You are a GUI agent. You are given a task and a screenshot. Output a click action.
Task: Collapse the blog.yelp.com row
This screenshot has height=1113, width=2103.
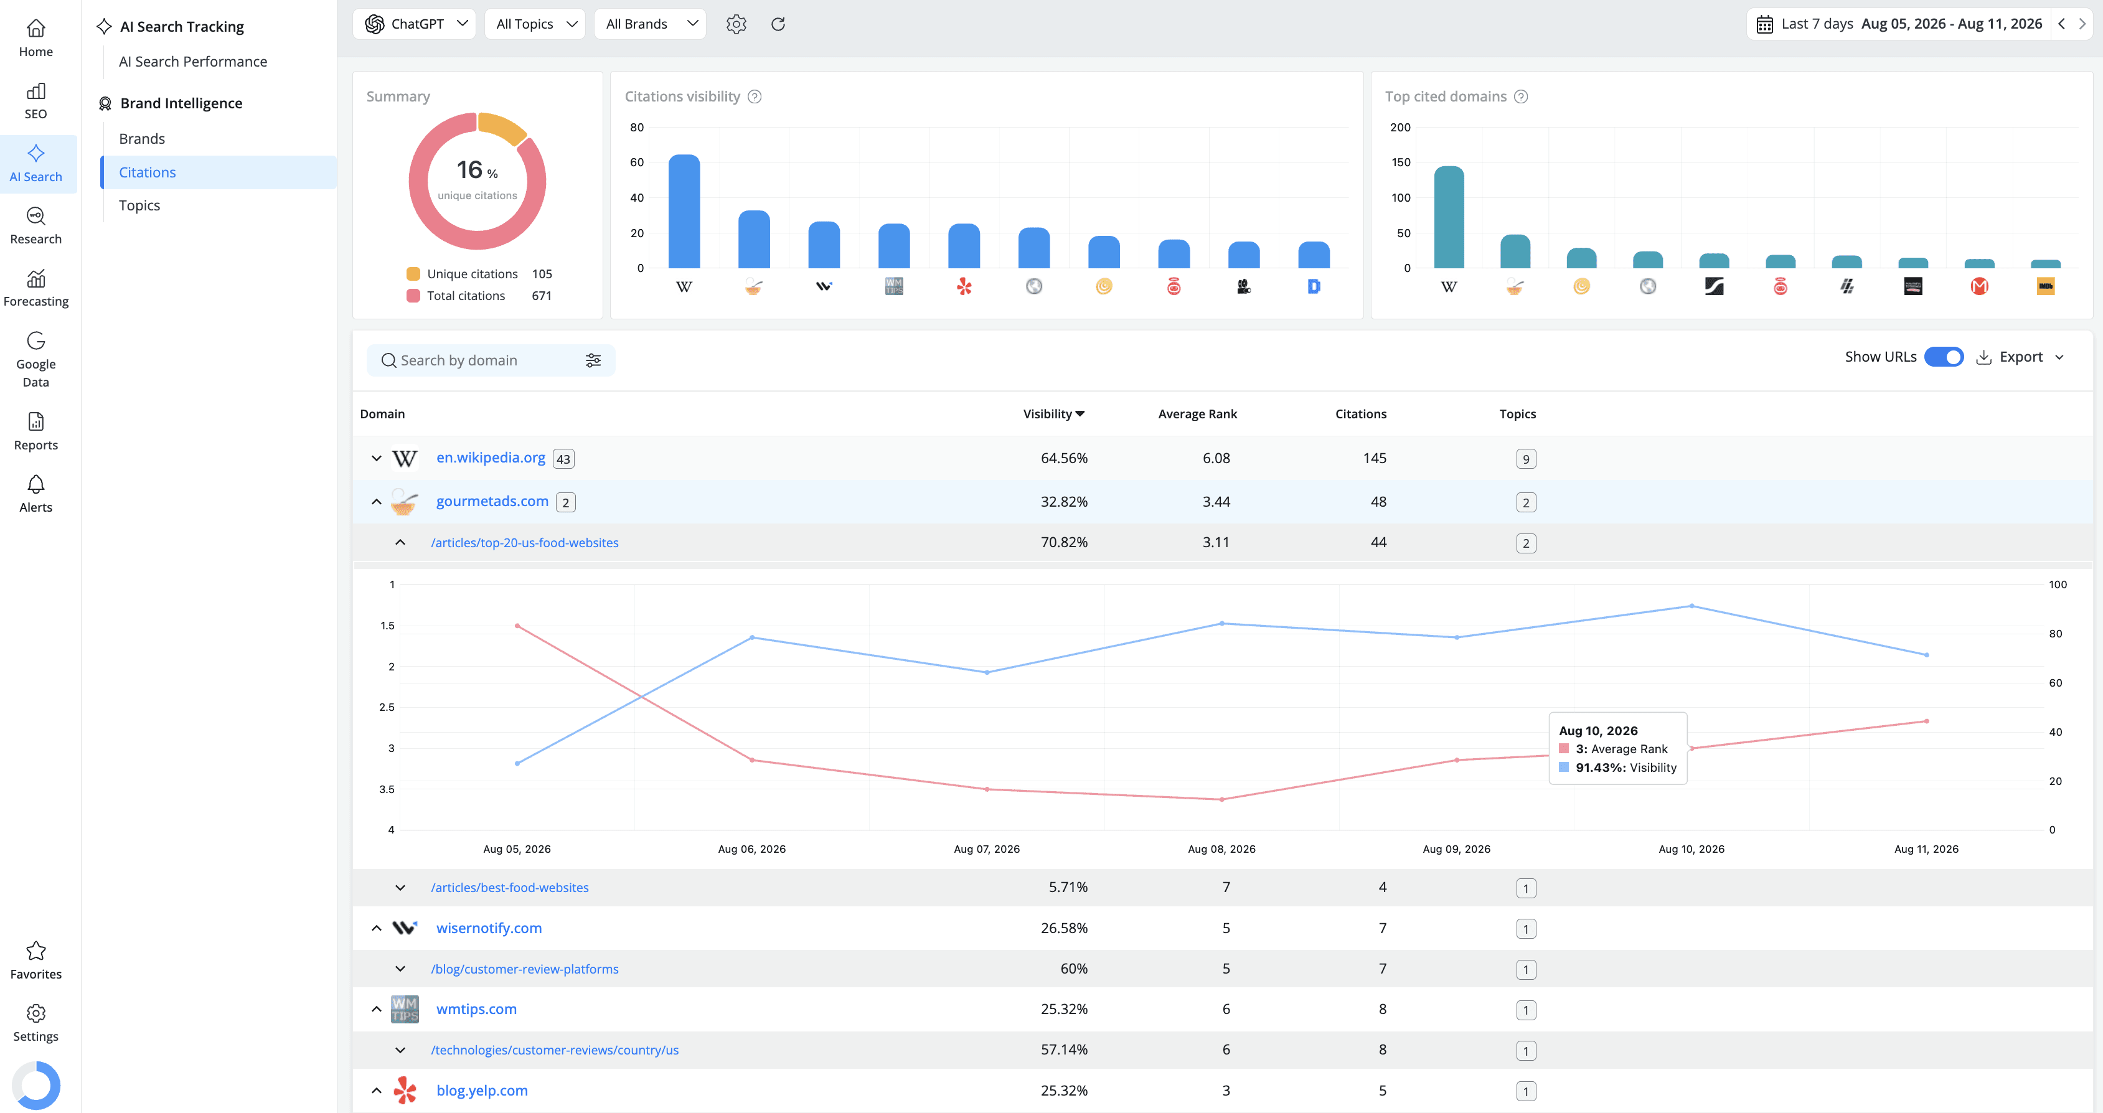pyautogui.click(x=377, y=1090)
